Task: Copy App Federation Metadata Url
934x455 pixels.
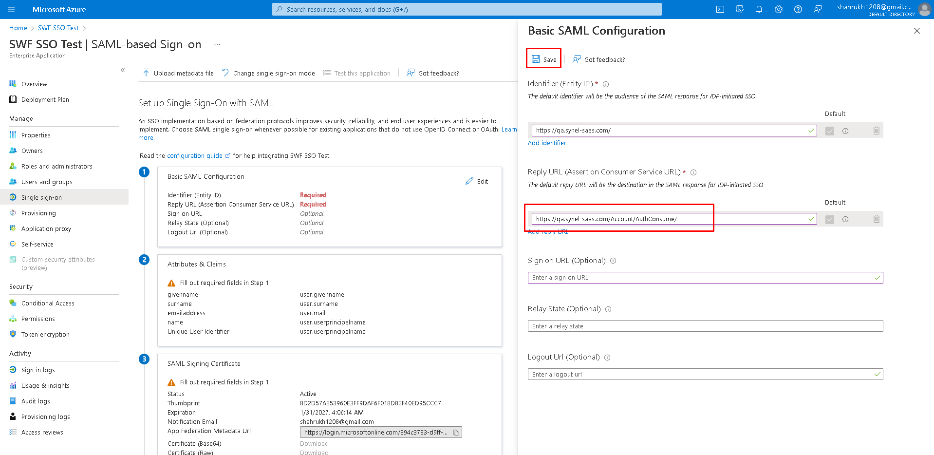Action: 456,433
